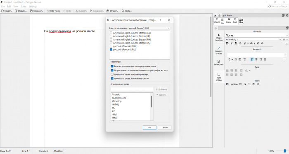Click the lock icon beside Add Shape
The height and width of the screenshot is (154, 289).
219,15
